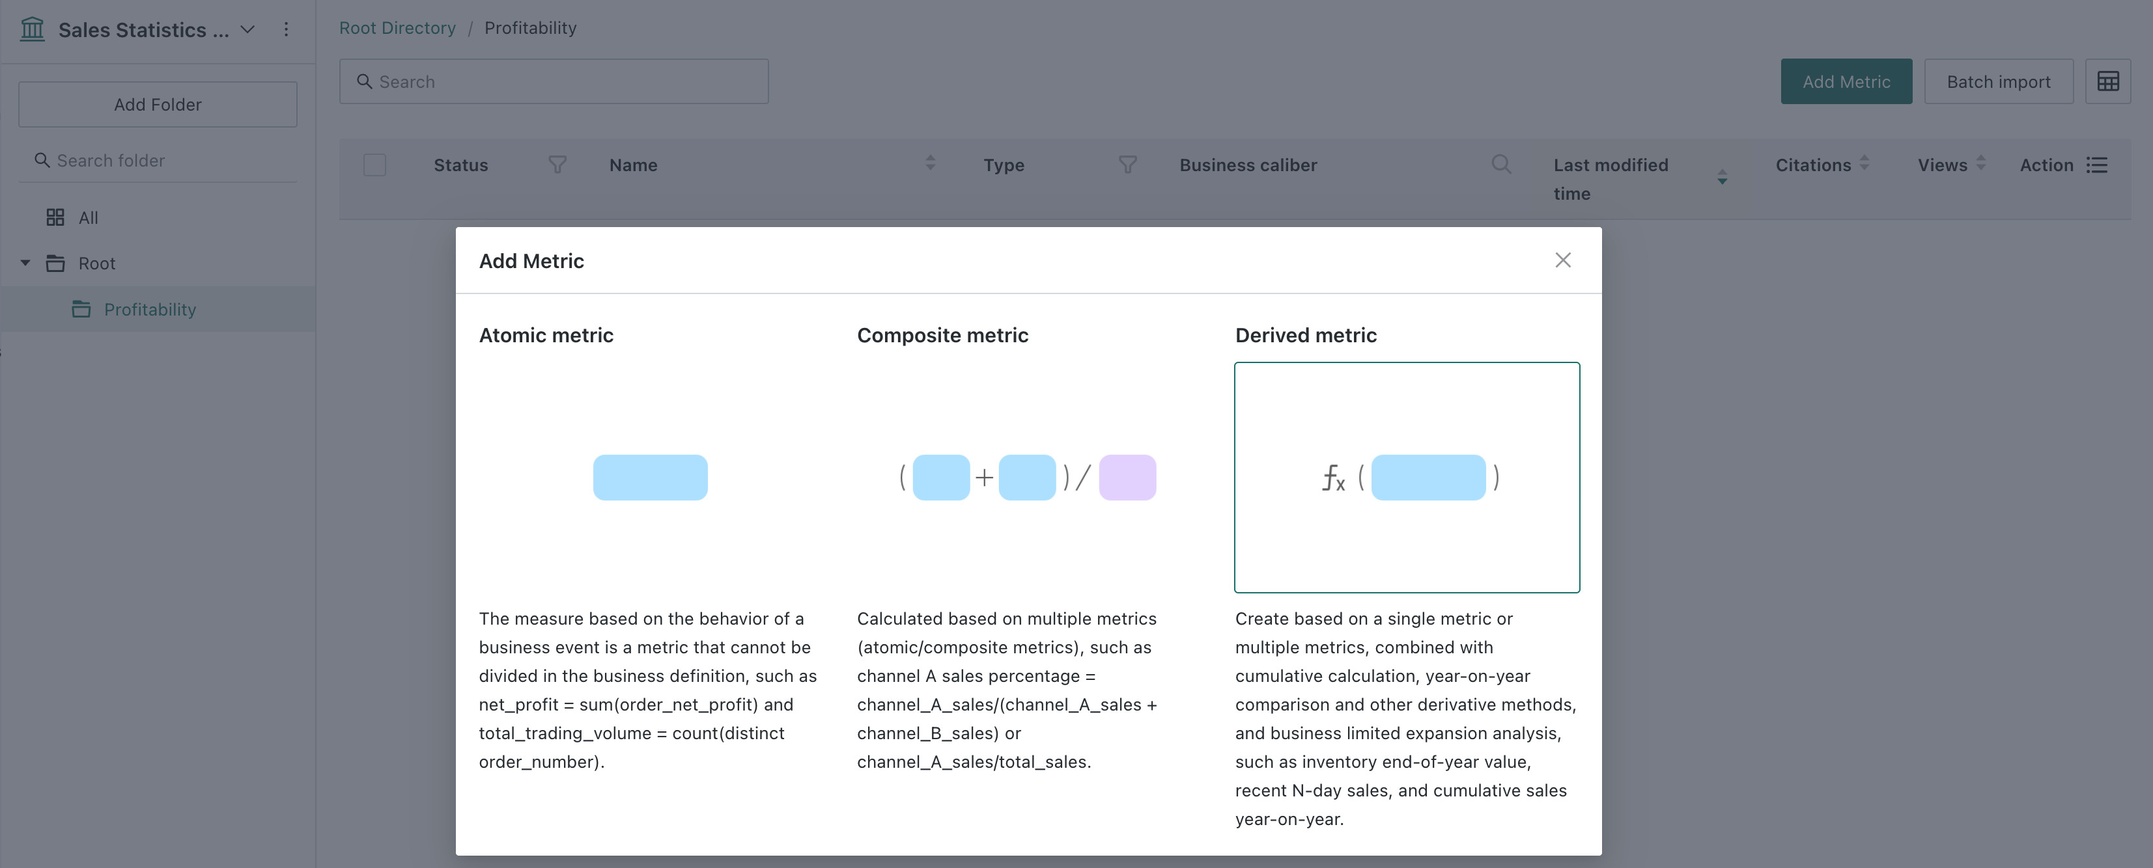Click the Type column header text
Image resolution: width=2153 pixels, height=868 pixels.
[x=1004, y=165]
